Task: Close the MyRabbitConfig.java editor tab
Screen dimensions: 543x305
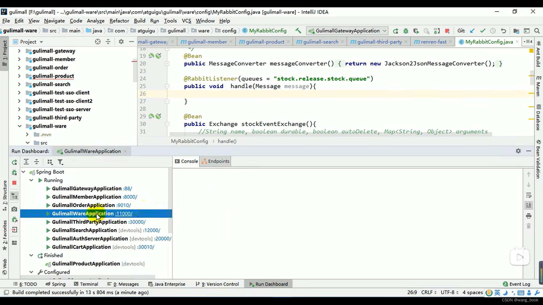Action: click(517, 42)
